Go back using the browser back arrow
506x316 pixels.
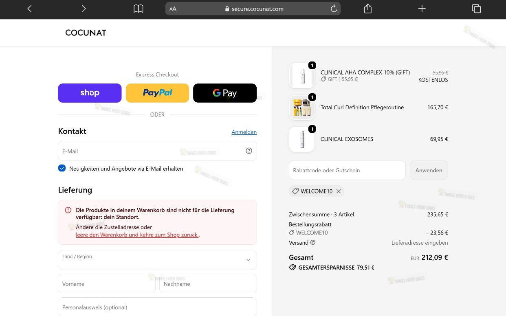[29, 9]
